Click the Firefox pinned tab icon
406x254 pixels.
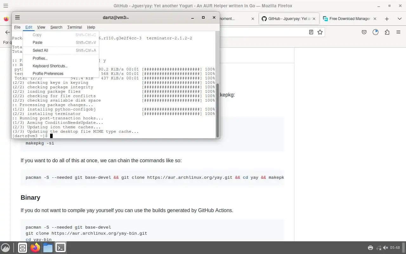pos(6,19)
